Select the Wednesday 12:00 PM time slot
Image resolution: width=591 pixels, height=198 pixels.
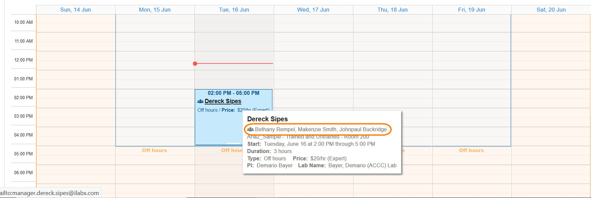[313, 60]
